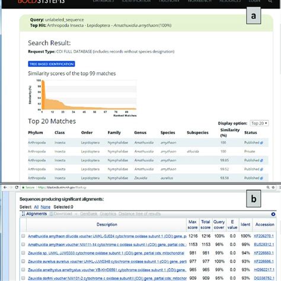Open the Graphics toolbar link

click(x=108, y=214)
